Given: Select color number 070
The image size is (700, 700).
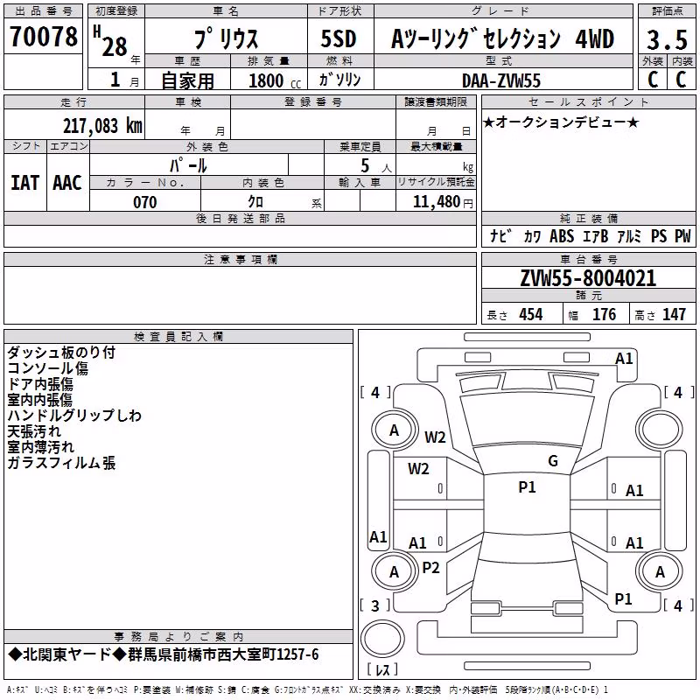Looking at the screenshot, I should (x=145, y=202).
